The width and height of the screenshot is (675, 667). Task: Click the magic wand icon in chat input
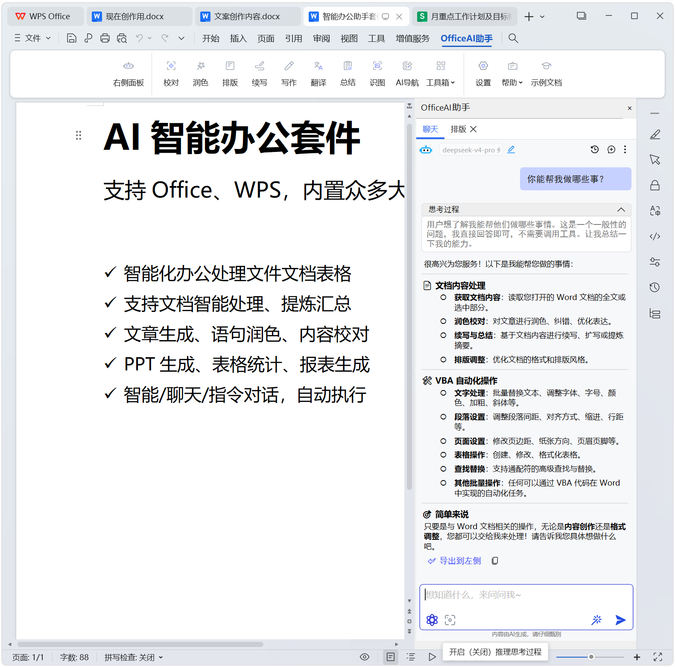[x=596, y=620]
